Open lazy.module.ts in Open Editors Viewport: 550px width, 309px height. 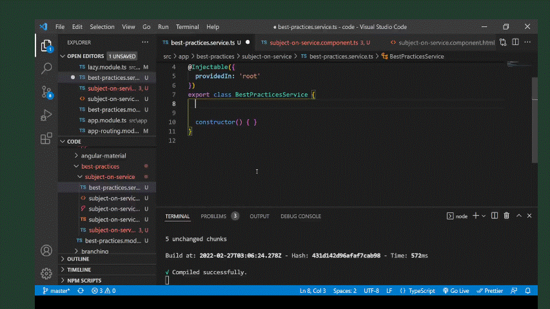pyautogui.click(x=107, y=67)
